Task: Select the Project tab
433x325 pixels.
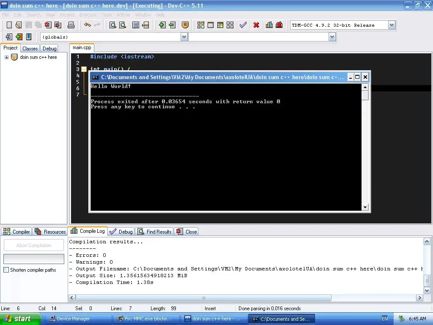Action: (11, 48)
